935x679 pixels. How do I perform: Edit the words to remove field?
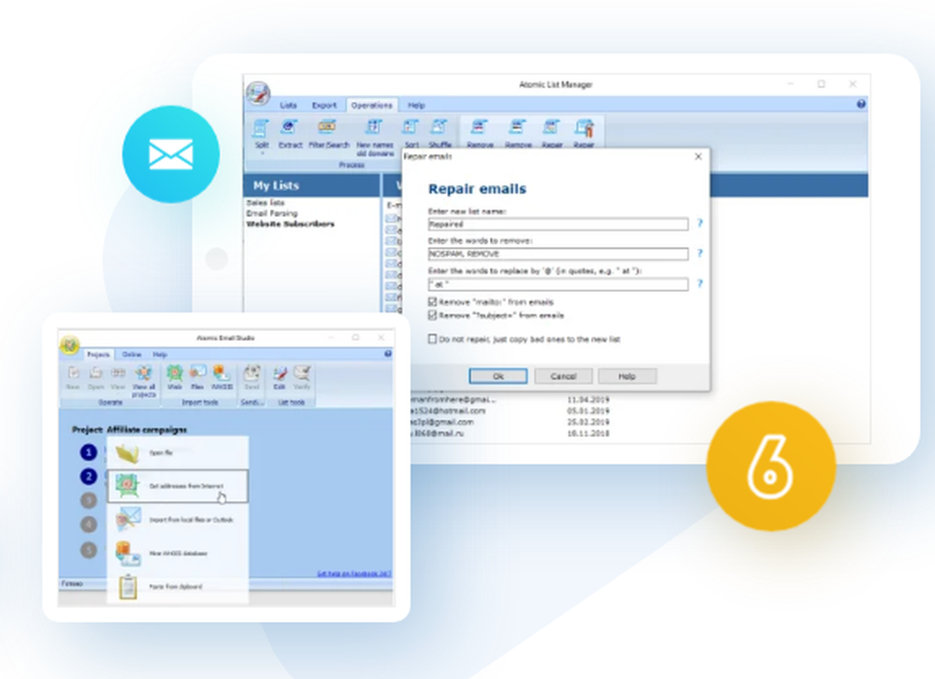pyautogui.click(x=558, y=254)
